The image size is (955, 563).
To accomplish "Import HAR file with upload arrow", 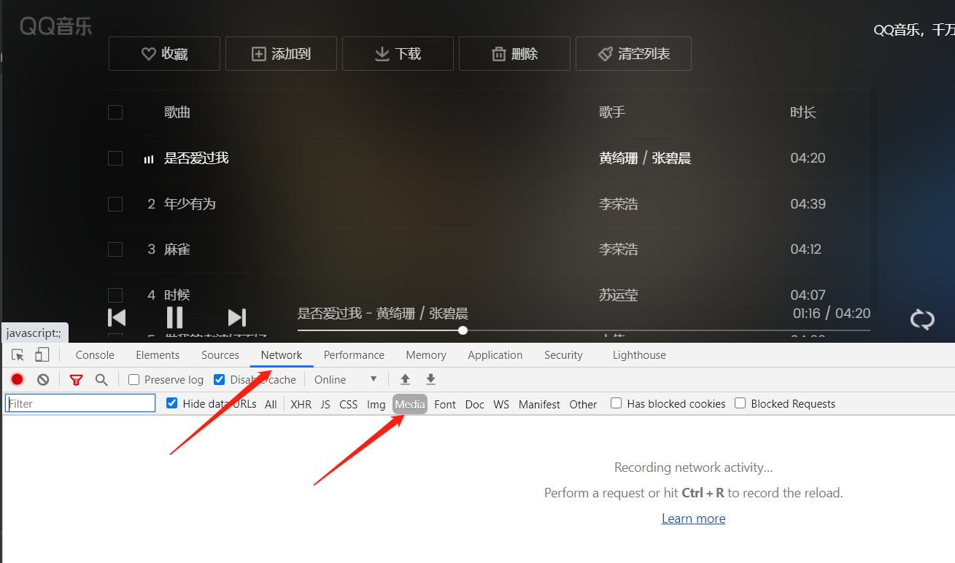I will (x=406, y=379).
